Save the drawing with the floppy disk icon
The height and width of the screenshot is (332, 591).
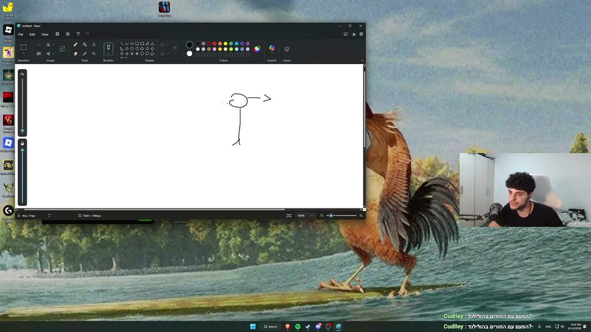57,34
